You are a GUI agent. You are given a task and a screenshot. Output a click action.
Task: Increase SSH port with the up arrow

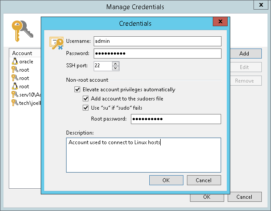click(116, 64)
